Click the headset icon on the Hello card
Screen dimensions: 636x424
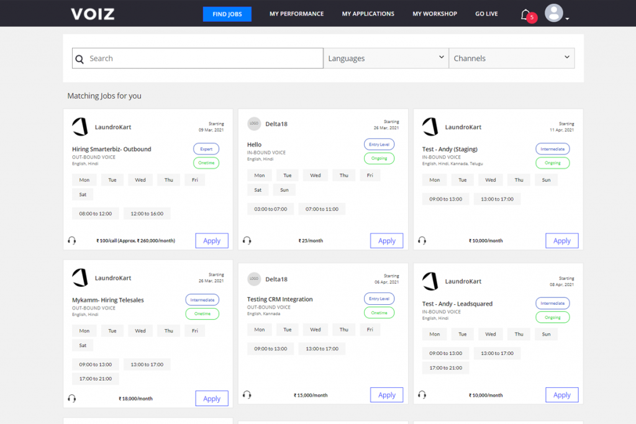pos(247,241)
